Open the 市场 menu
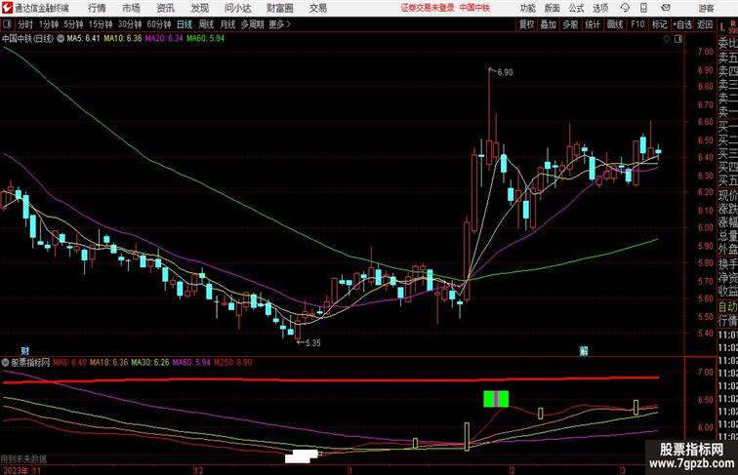 tap(132, 8)
